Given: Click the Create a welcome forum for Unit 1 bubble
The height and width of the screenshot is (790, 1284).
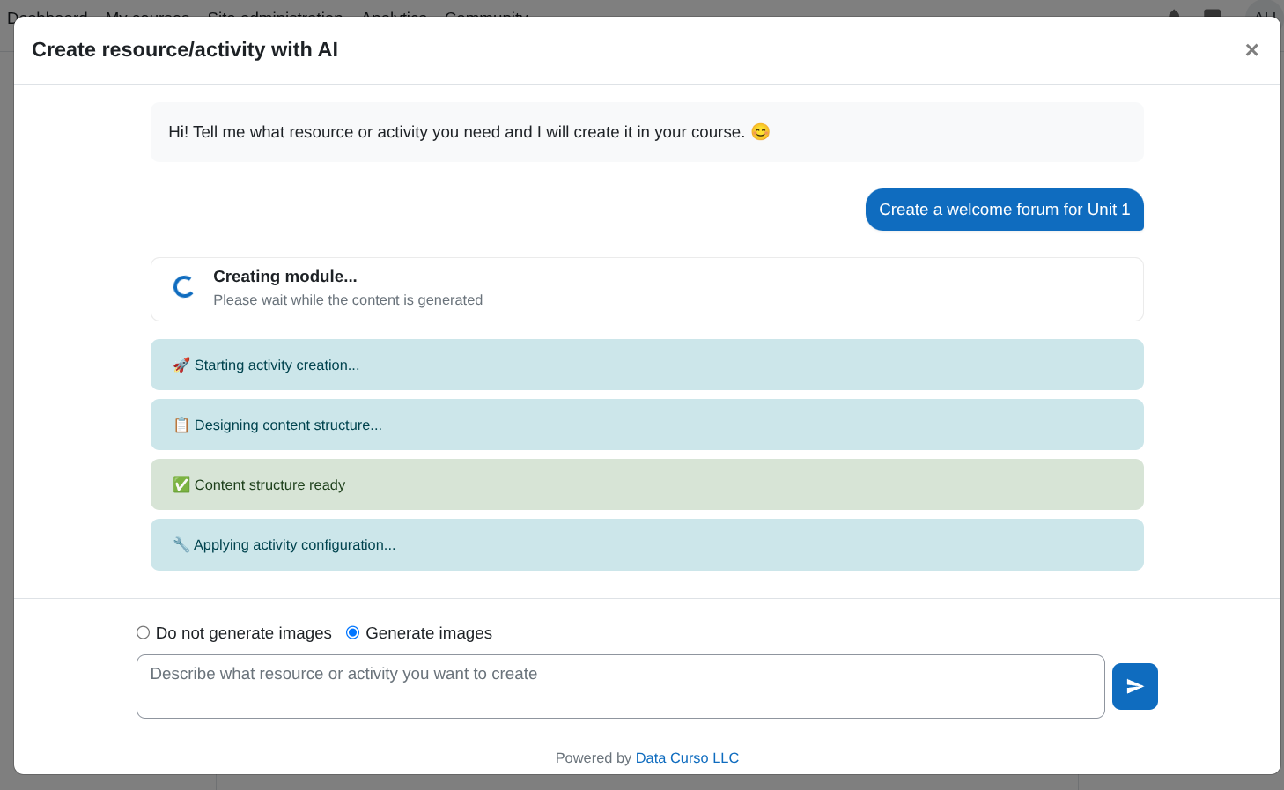Looking at the screenshot, I should point(1004,210).
